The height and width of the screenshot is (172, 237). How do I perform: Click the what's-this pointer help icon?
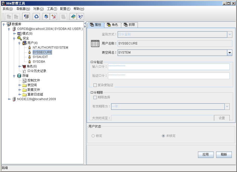tap(80, 17)
